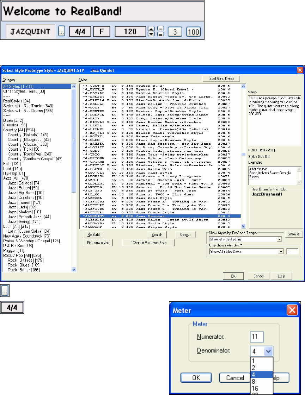Select Country [Bluegrass] [43] subcategory
The width and height of the screenshot is (305, 395).
(x=29, y=139)
